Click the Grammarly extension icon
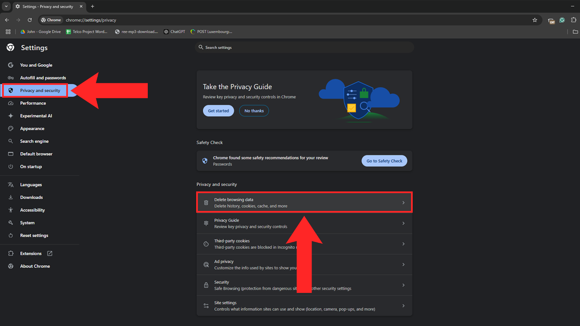This screenshot has width=580, height=326. (562, 20)
